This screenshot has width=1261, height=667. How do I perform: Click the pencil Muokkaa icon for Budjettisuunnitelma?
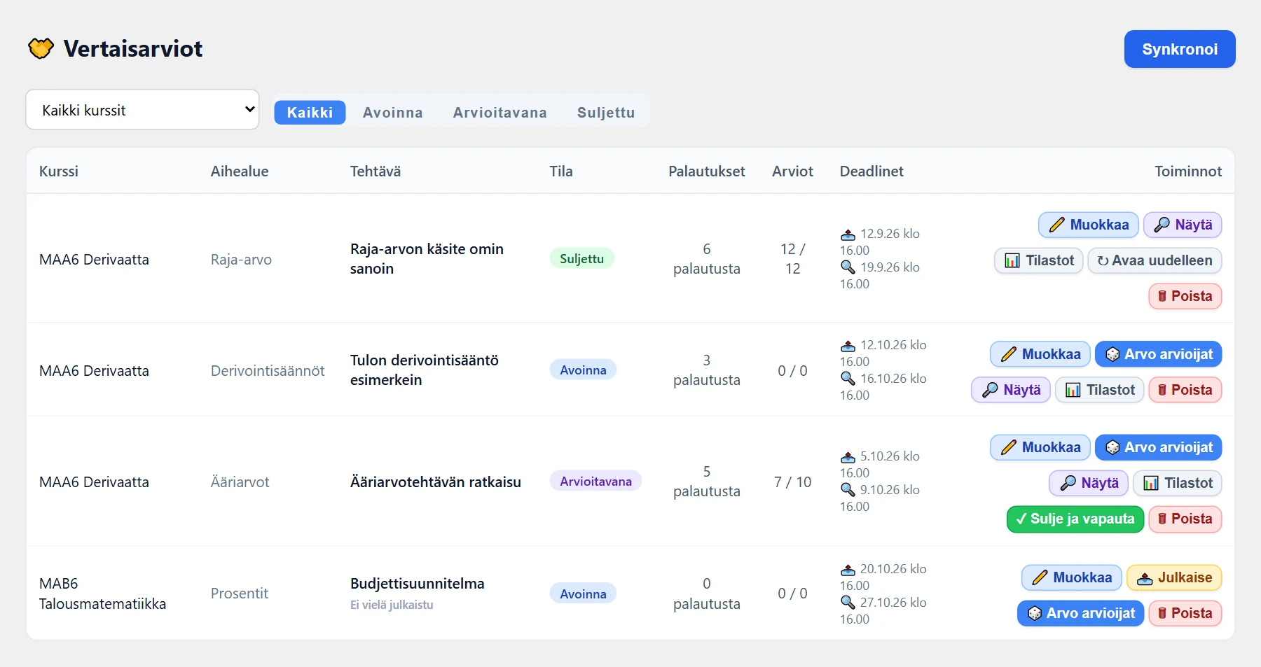pyautogui.click(x=1040, y=577)
